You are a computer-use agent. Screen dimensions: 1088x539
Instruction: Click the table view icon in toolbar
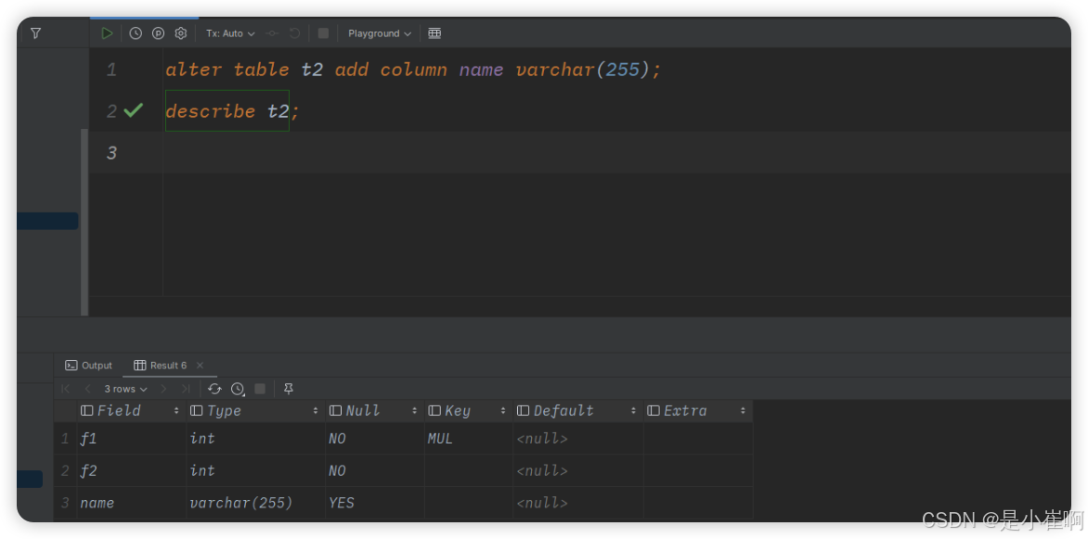[434, 33]
